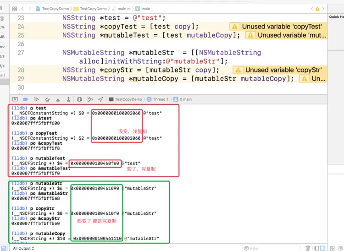Click the warning icon beside Unused variable 'copyTest'
The width and height of the screenshot is (344, 251).
234,27
